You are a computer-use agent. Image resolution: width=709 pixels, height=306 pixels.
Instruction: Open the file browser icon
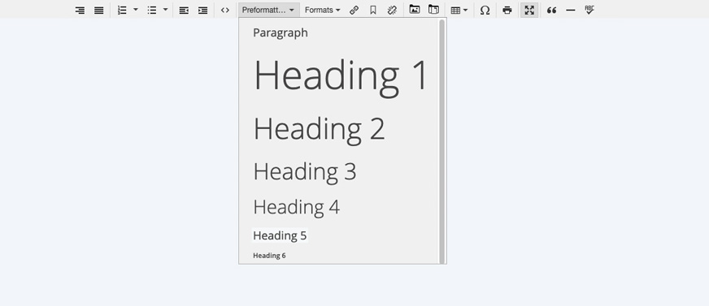click(433, 10)
